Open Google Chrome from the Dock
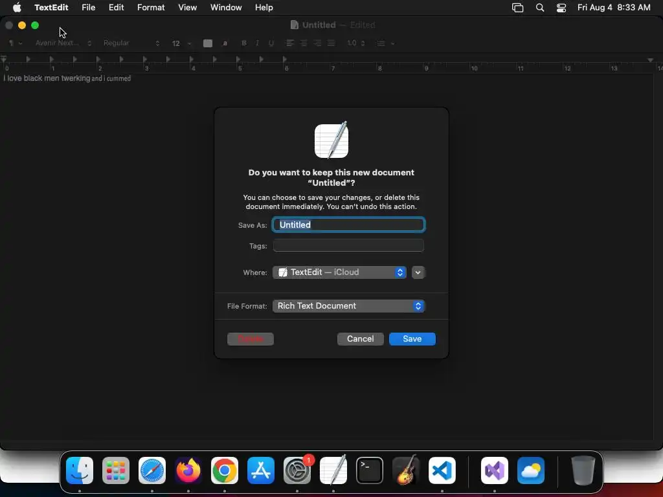 (225, 470)
